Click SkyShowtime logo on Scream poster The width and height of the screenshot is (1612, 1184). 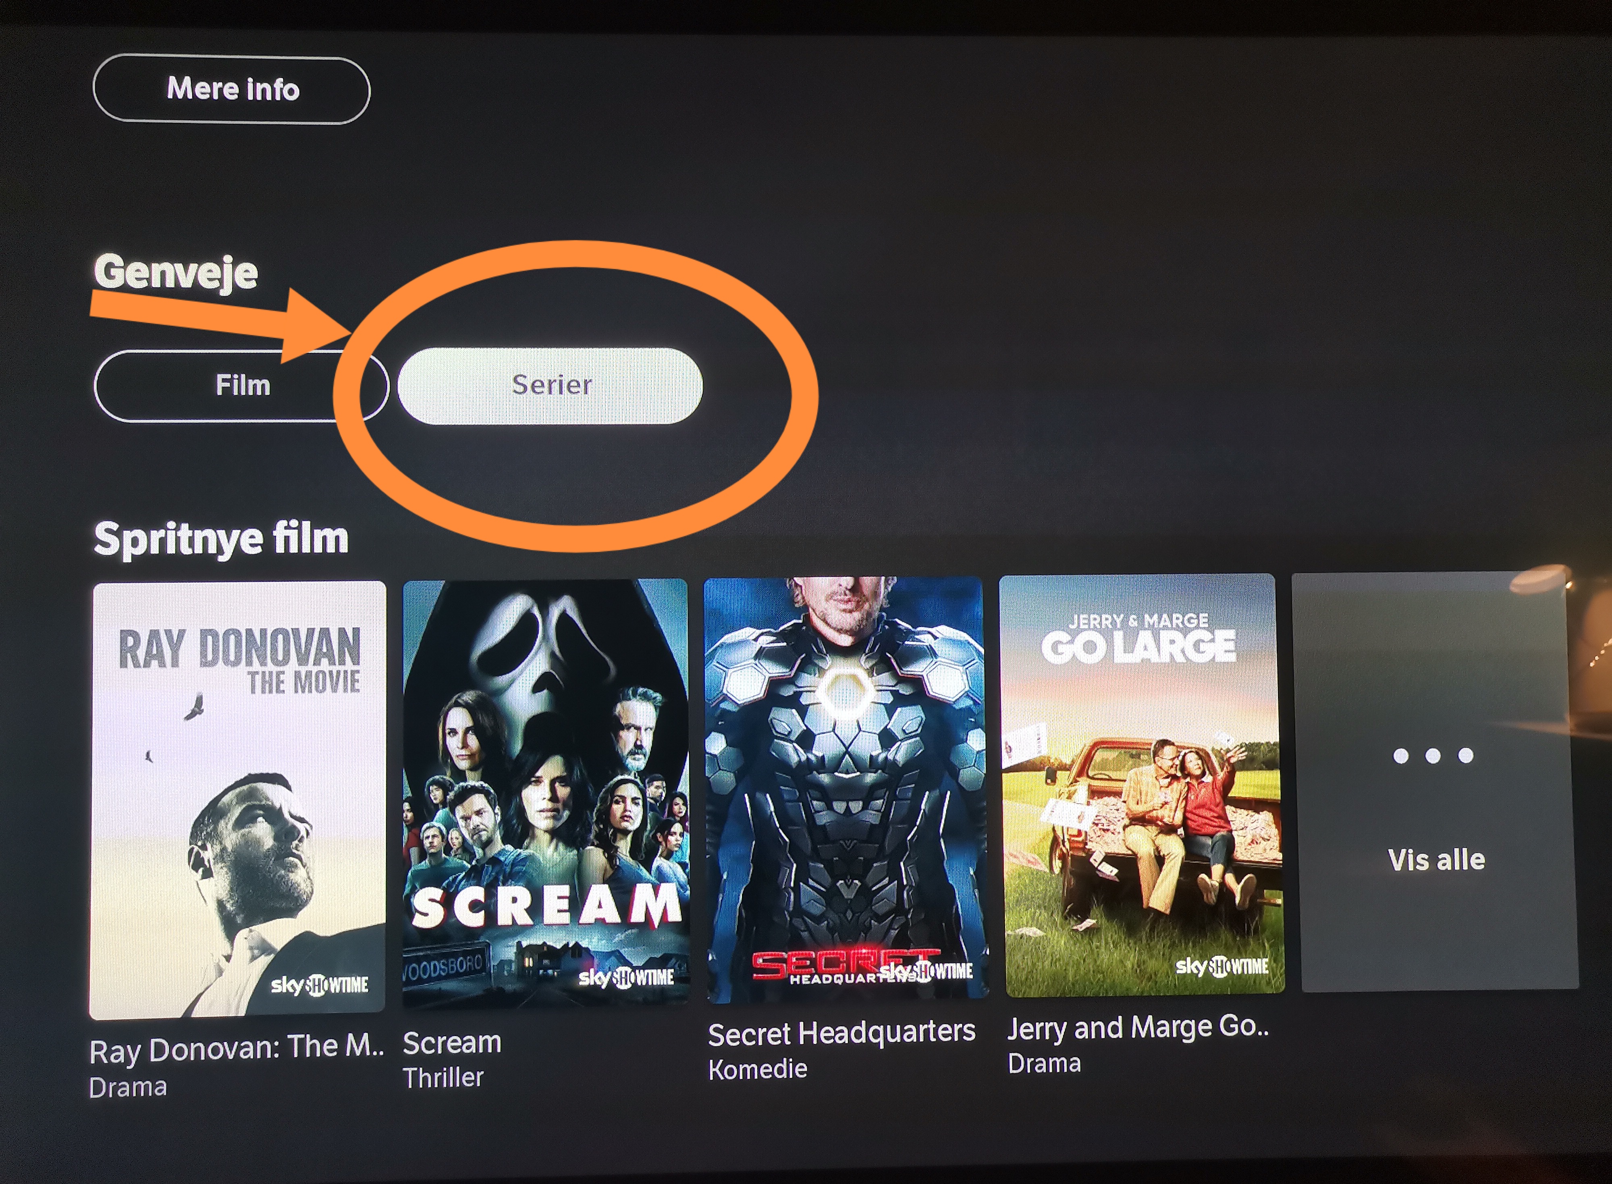(626, 977)
